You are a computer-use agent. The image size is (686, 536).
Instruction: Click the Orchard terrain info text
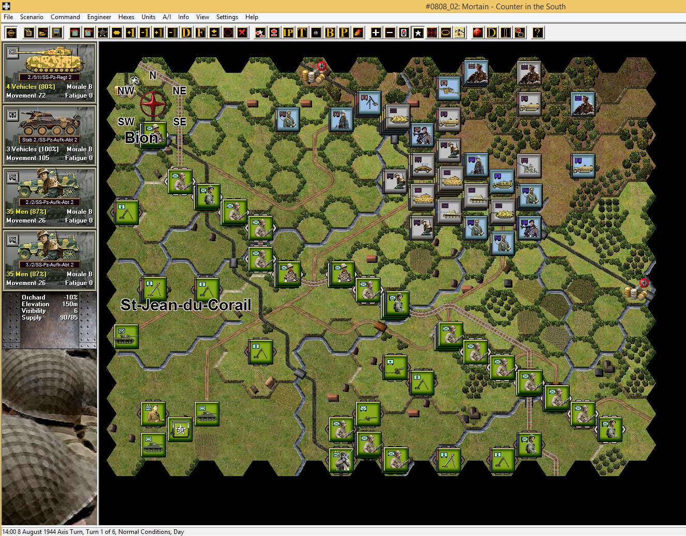coord(34,297)
